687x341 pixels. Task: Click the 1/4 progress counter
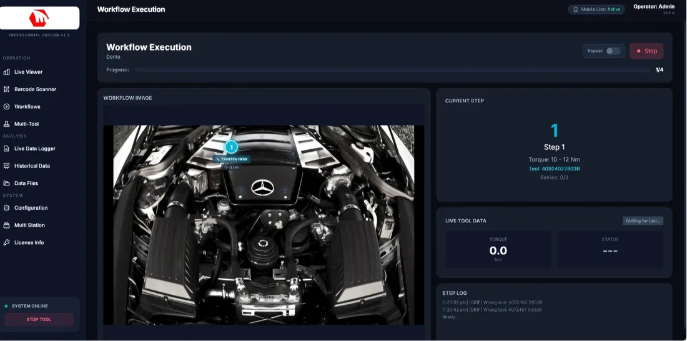[x=660, y=70]
